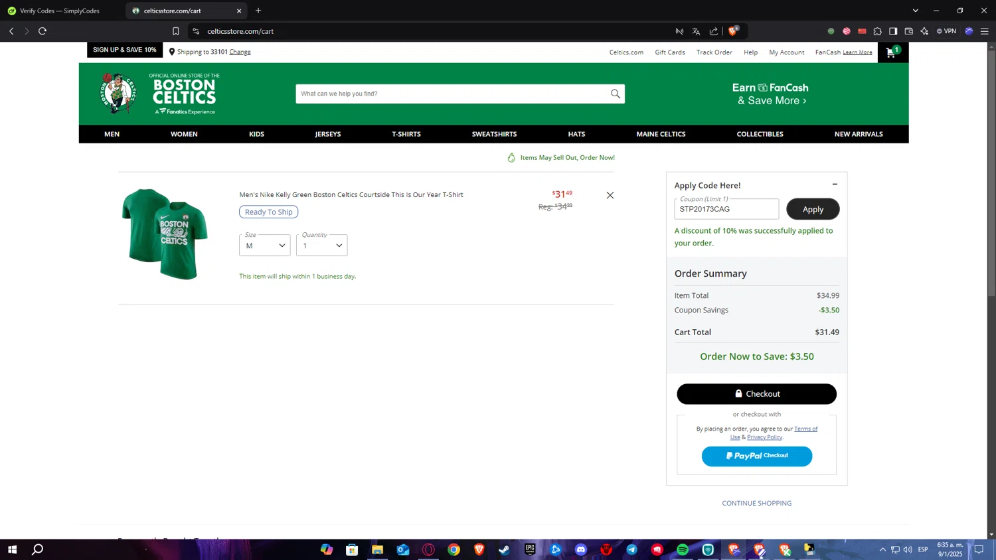The image size is (996, 560).
Task: Open the HATS menu
Action: (576, 134)
